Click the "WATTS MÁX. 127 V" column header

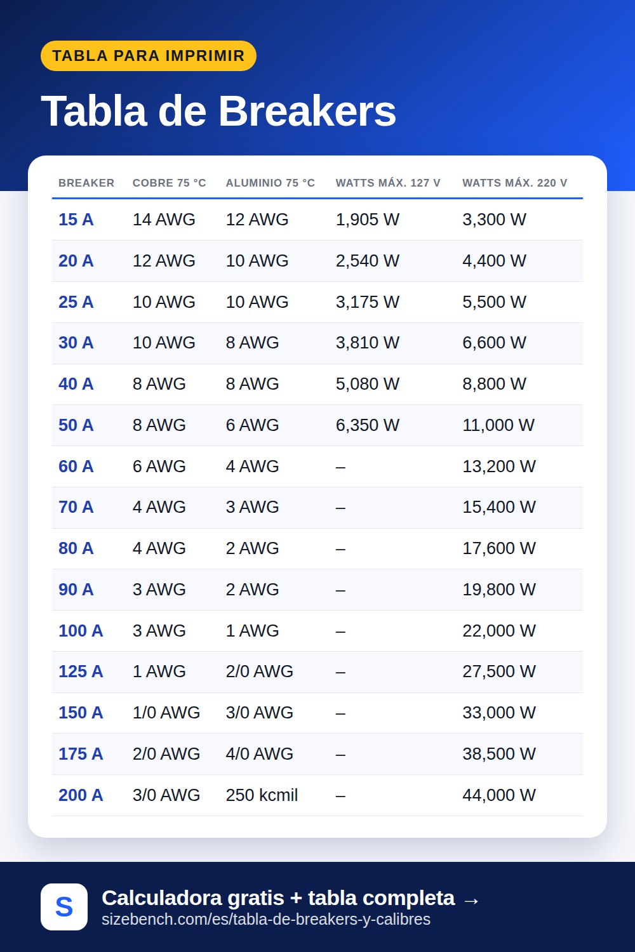pos(388,183)
